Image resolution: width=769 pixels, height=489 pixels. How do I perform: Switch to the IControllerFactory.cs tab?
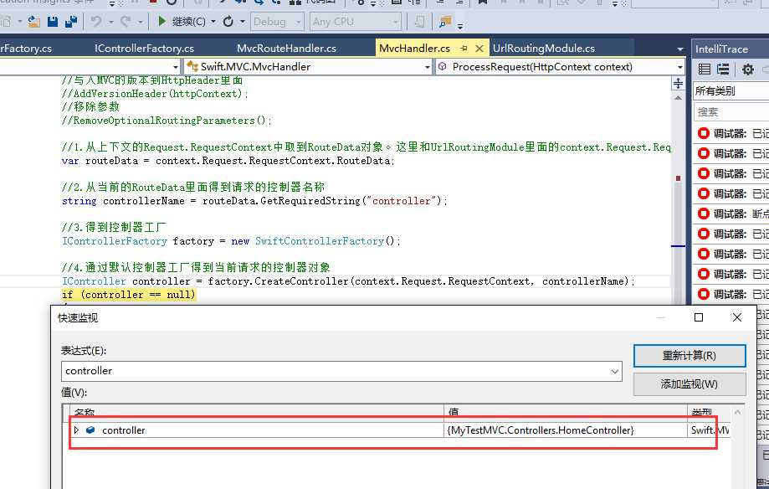[x=144, y=48]
